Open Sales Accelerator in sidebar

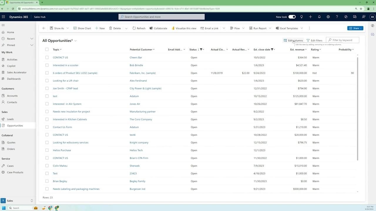[x=17, y=72]
